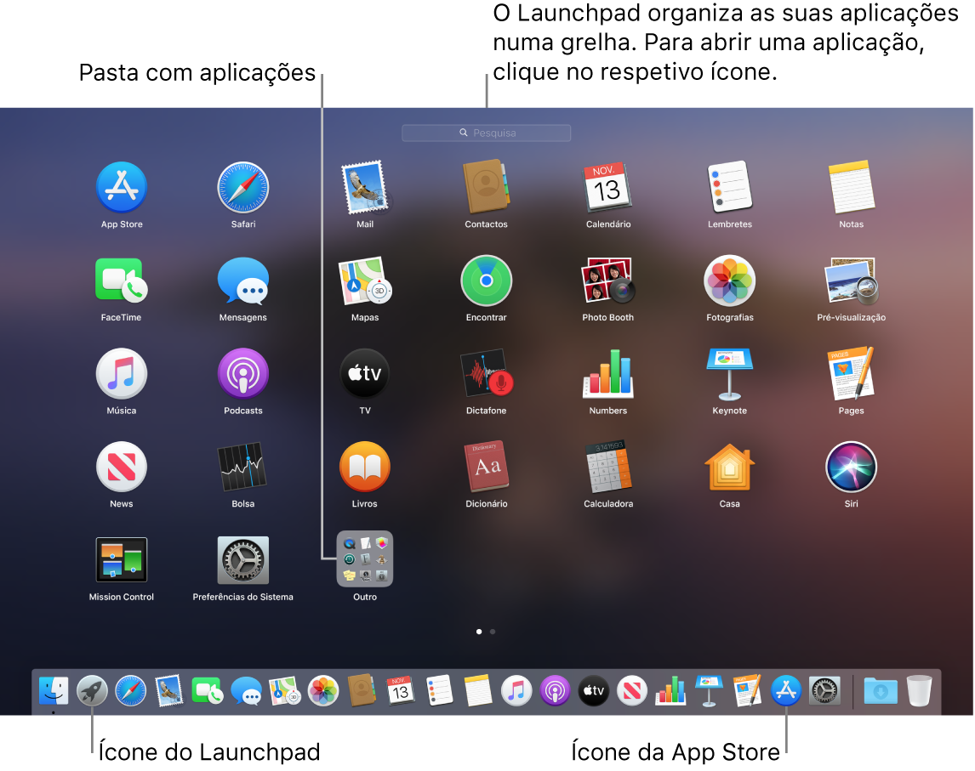The image size is (975, 771).
Task: Open Siri from the grid
Action: pyautogui.click(x=851, y=467)
